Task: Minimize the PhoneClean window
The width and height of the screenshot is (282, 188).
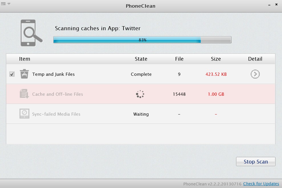Action: [x=269, y=5]
